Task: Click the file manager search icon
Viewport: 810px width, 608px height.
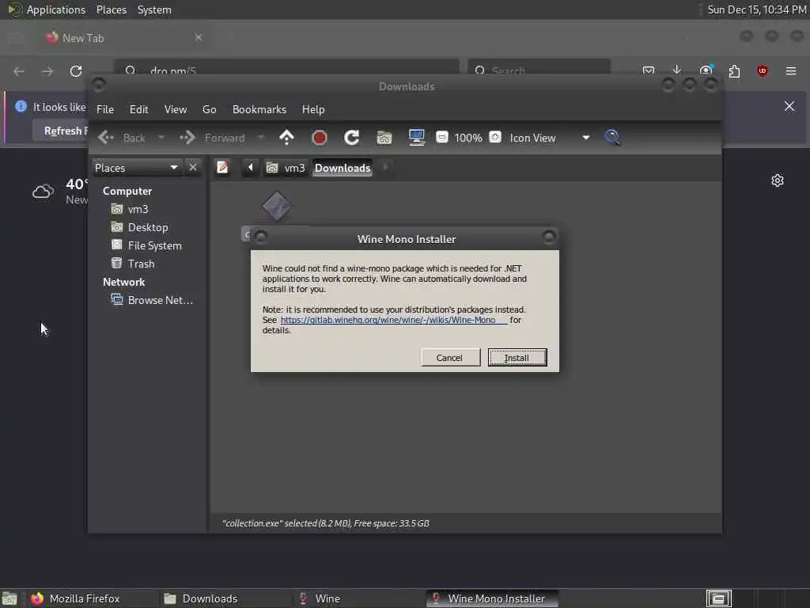Action: 612,138
